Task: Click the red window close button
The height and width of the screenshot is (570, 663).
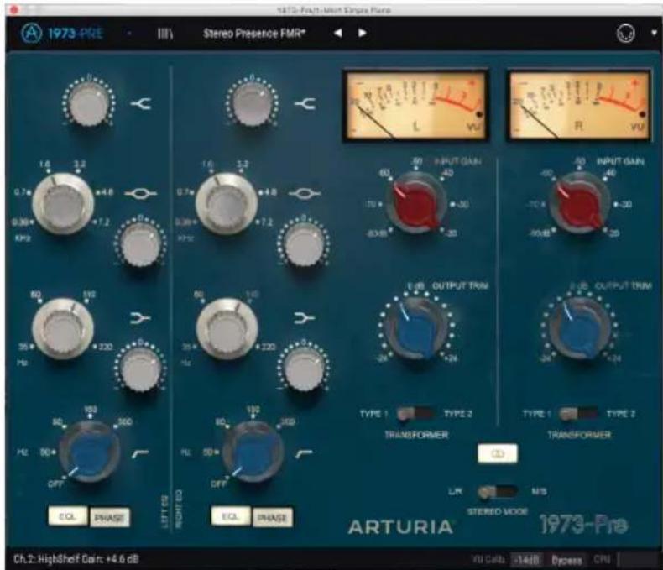Action: point(14,9)
